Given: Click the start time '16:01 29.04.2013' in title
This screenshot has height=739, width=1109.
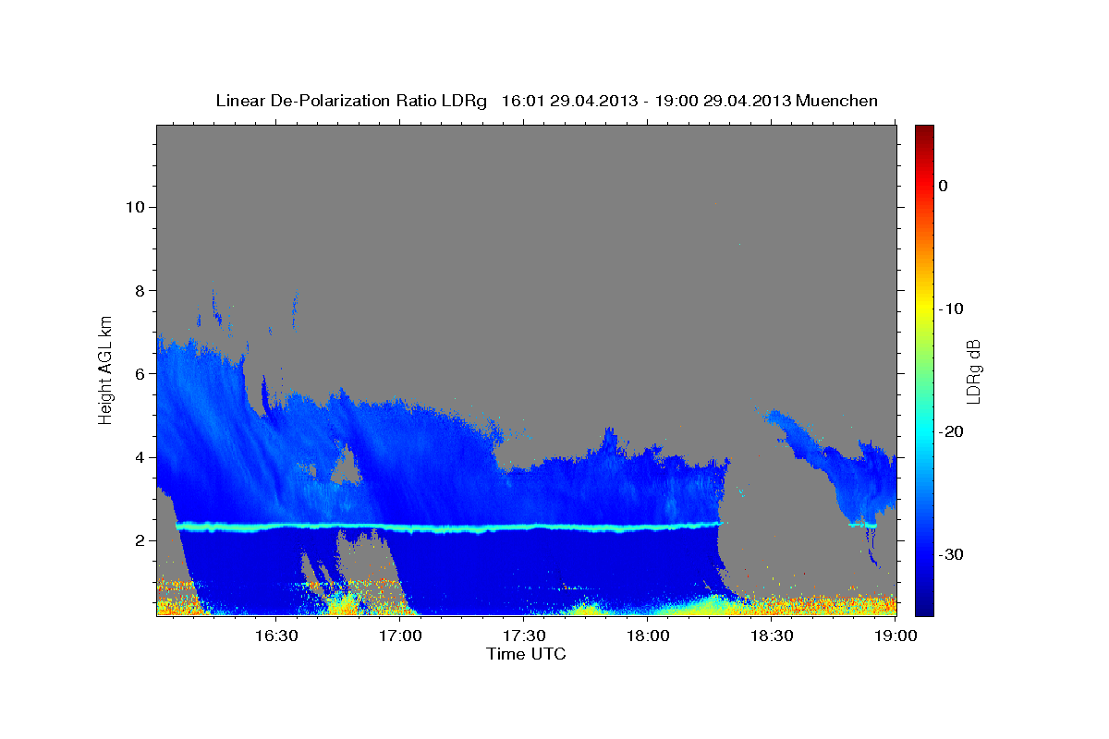Looking at the screenshot, I should coord(569,101).
